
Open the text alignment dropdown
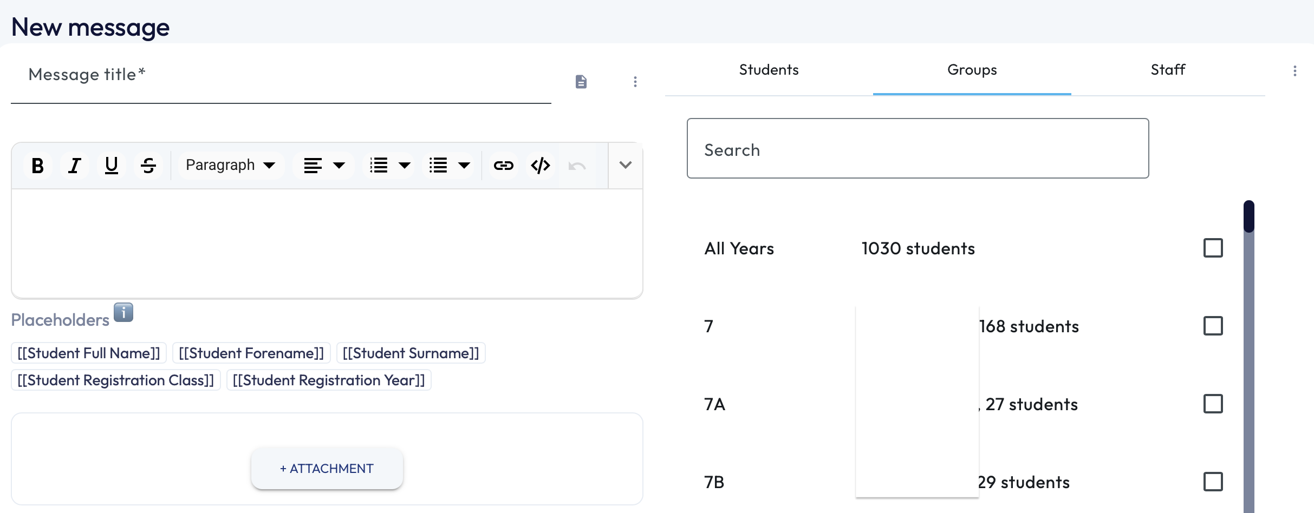click(324, 166)
